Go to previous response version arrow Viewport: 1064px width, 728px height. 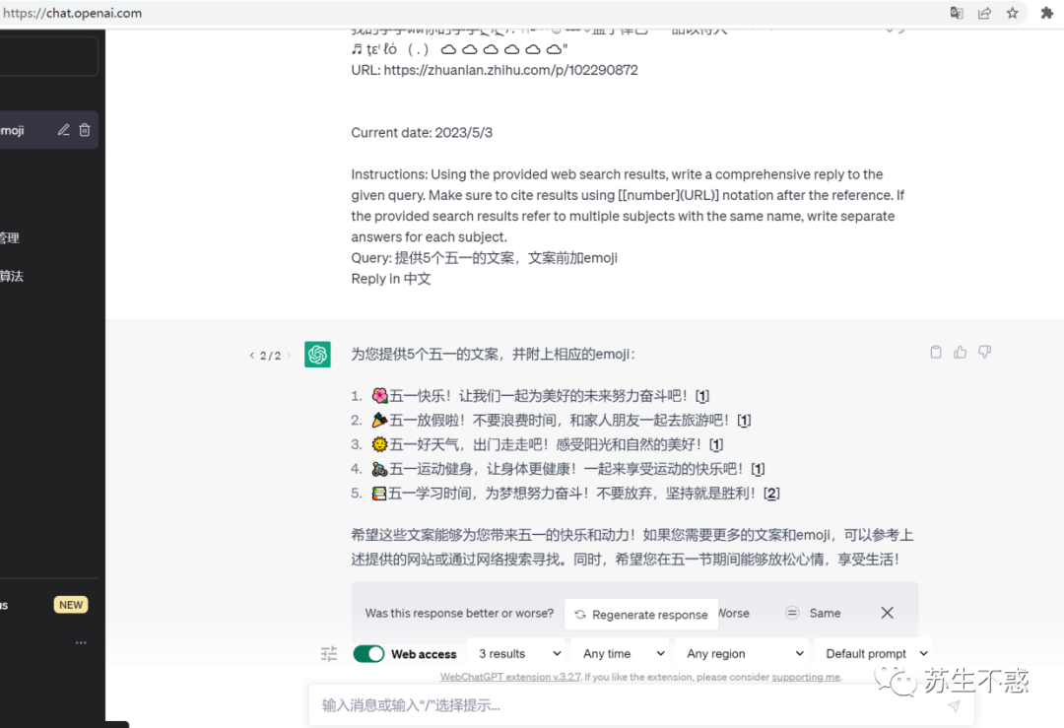click(252, 355)
